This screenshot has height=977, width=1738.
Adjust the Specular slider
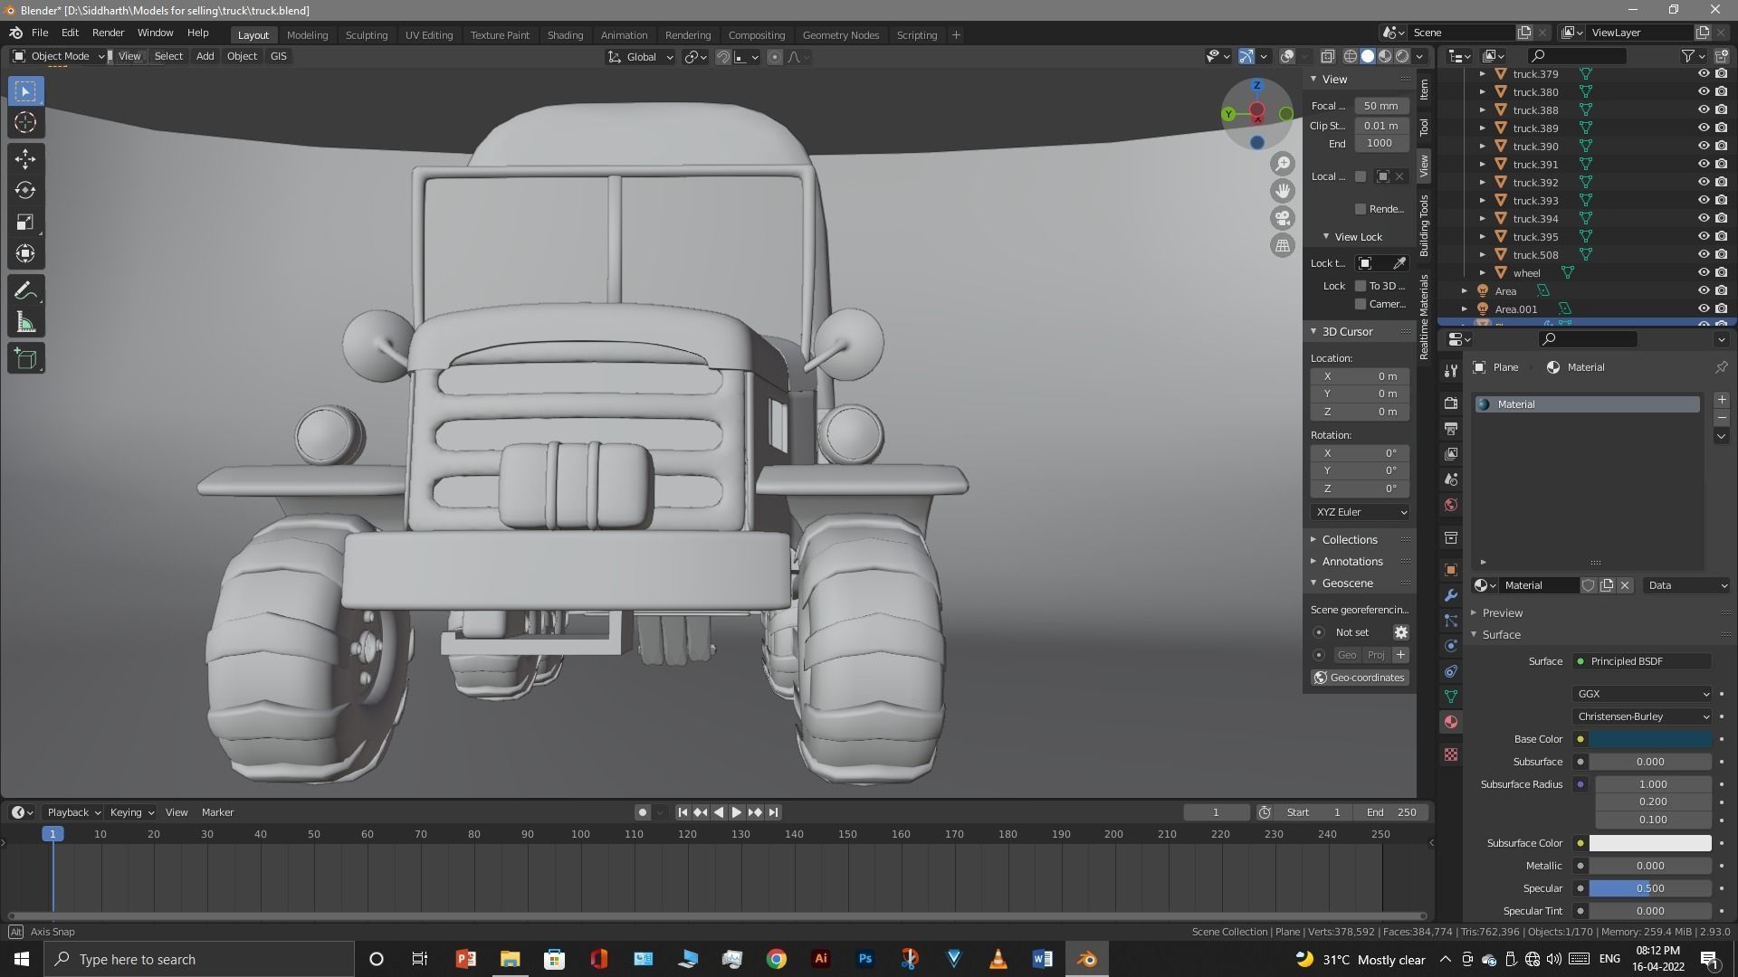pyautogui.click(x=1650, y=888)
